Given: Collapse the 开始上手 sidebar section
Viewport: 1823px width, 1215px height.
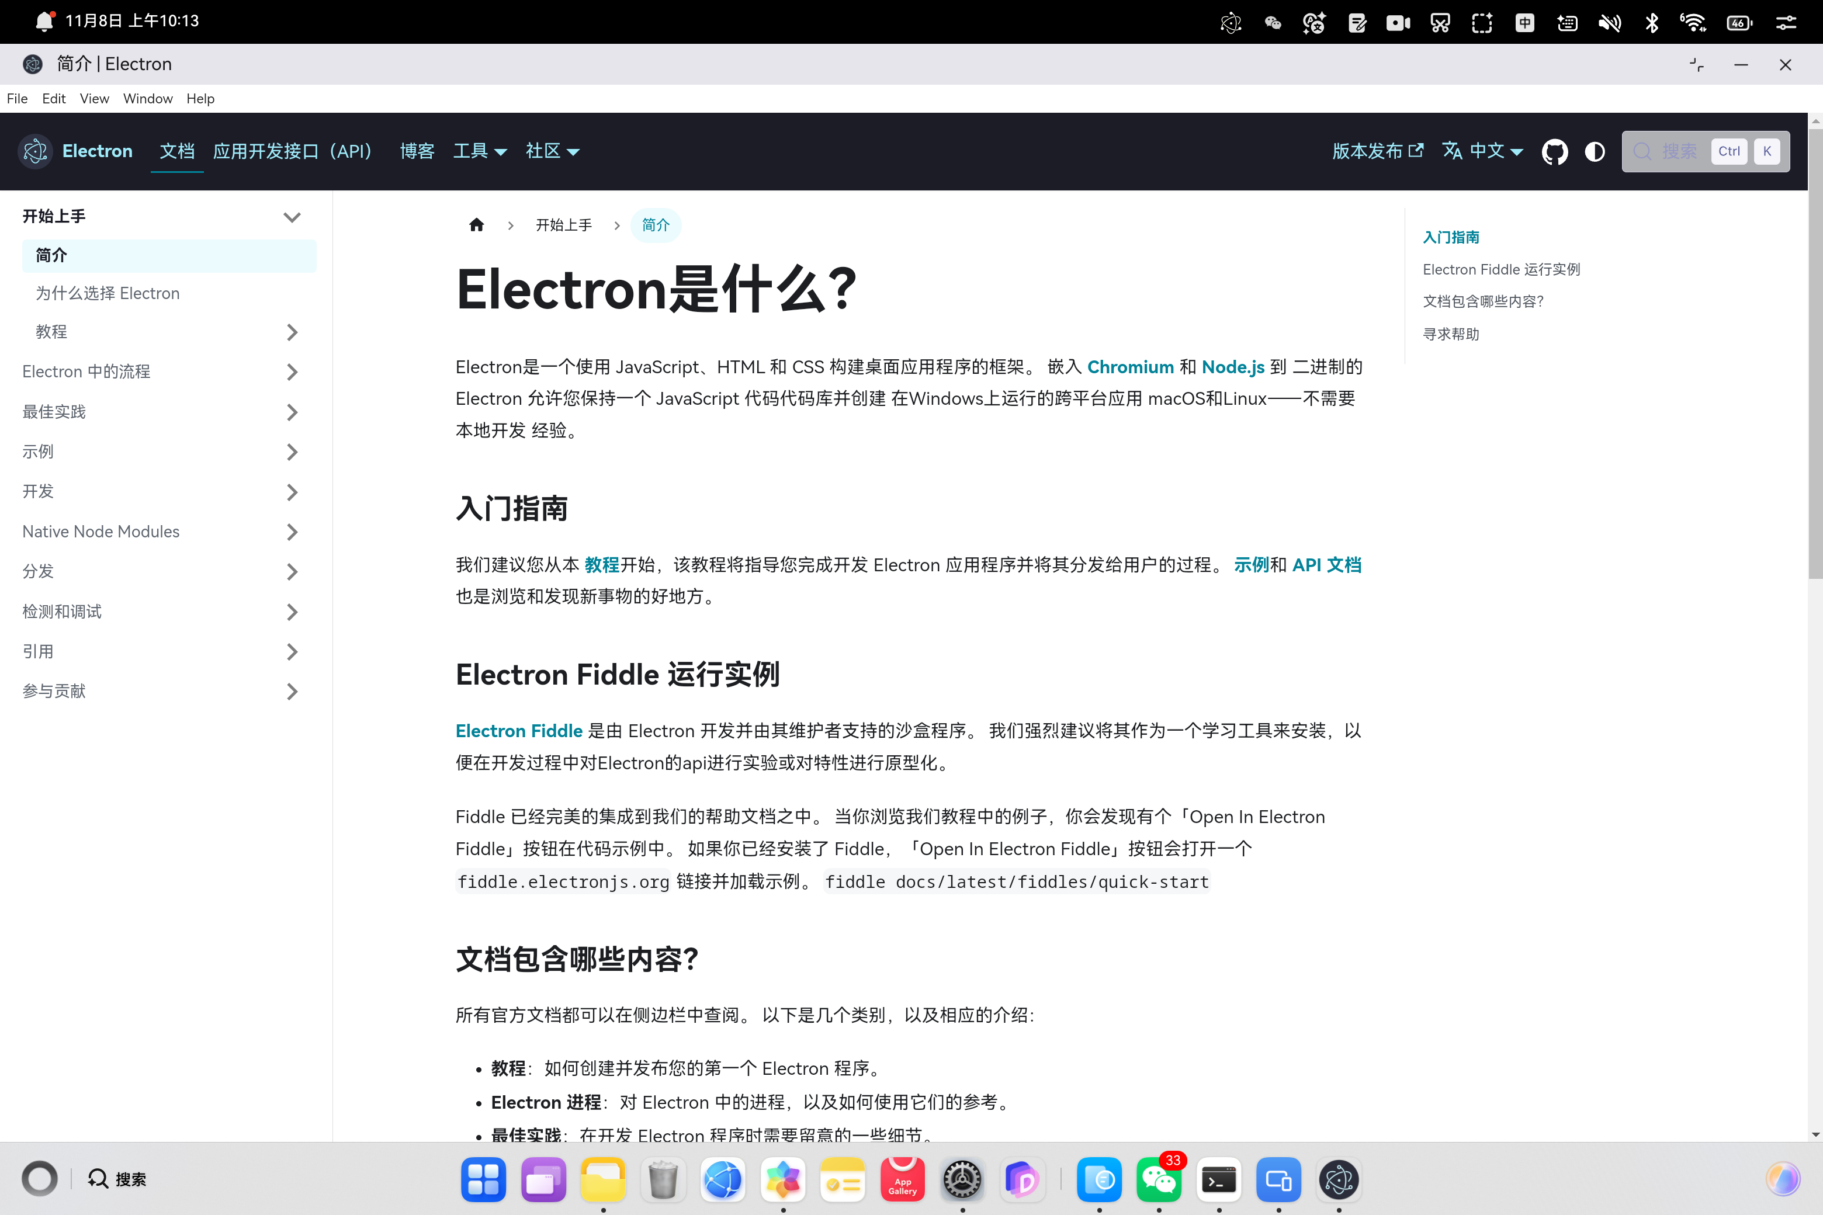Looking at the screenshot, I should point(292,217).
